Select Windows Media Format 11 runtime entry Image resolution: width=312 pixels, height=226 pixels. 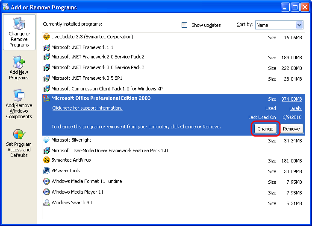[x=174, y=182]
